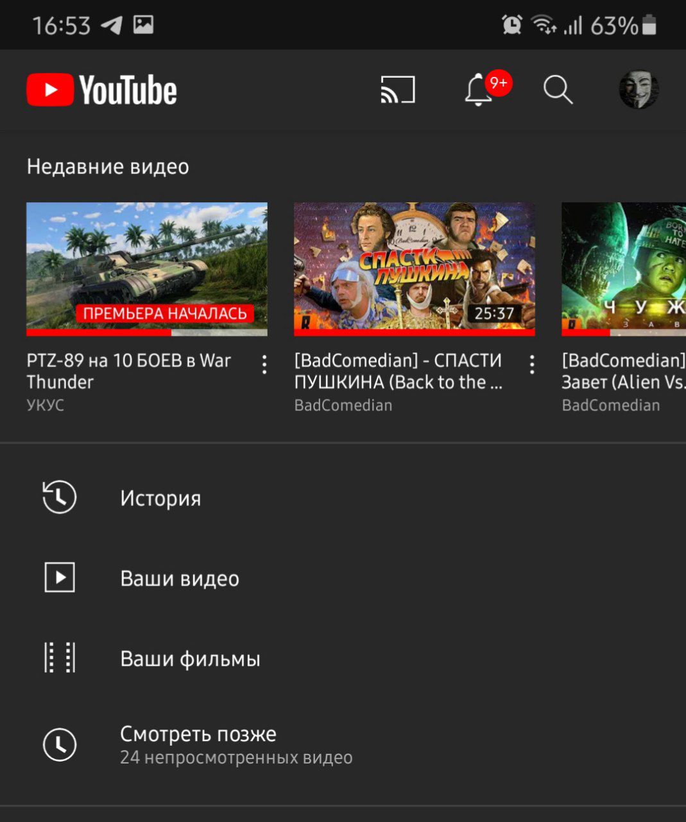The width and height of the screenshot is (686, 822).
Task: Click the ПРЕМЬЕРА НАЧАЛАСЬ badge
Action: point(165,313)
